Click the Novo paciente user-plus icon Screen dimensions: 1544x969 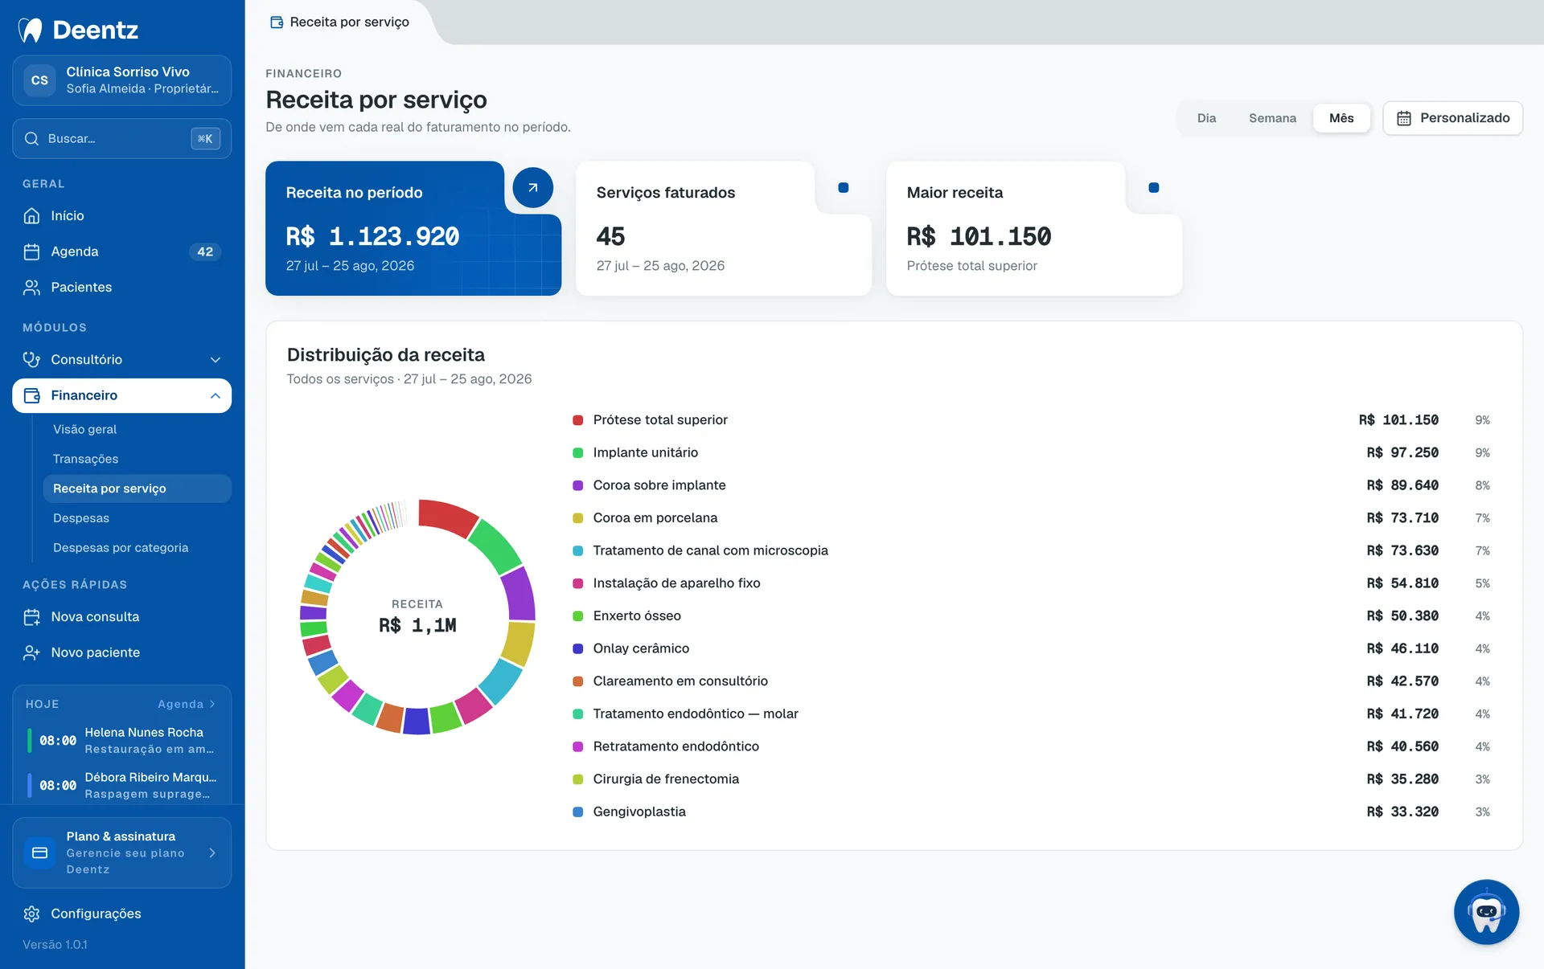pyautogui.click(x=31, y=652)
